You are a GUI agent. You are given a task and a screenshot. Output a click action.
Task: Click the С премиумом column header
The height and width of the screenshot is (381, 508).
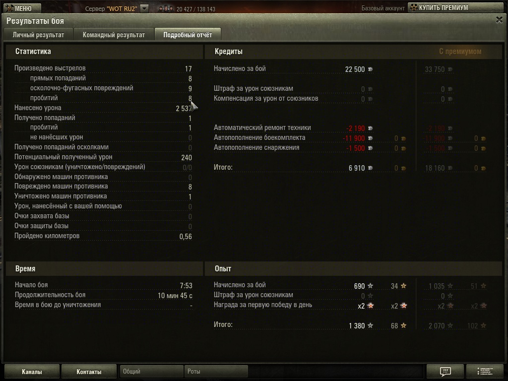pos(460,52)
